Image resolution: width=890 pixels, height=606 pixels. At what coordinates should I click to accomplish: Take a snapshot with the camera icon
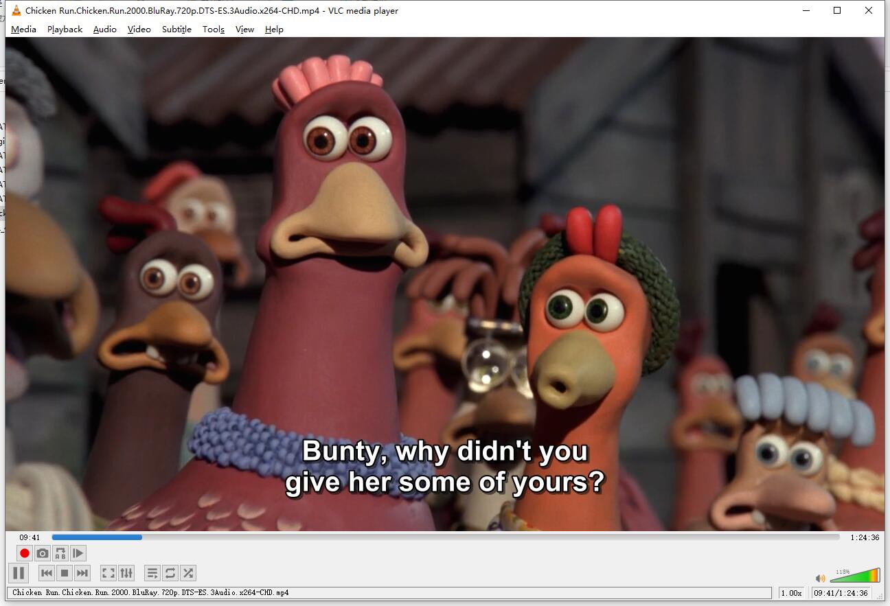click(43, 553)
